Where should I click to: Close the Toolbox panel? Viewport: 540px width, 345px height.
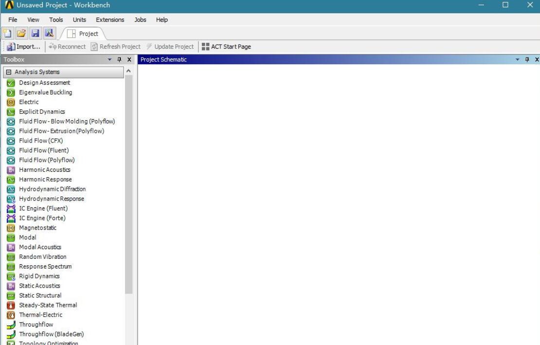pyautogui.click(x=129, y=59)
